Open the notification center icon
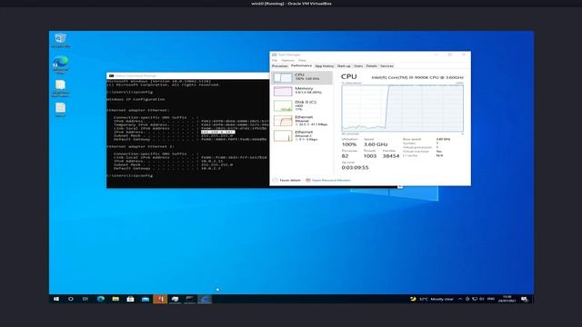The image size is (582, 327). point(525,299)
